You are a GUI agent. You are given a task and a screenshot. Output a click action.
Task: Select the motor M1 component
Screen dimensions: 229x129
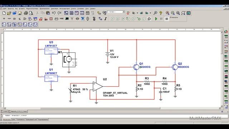coord(69,60)
